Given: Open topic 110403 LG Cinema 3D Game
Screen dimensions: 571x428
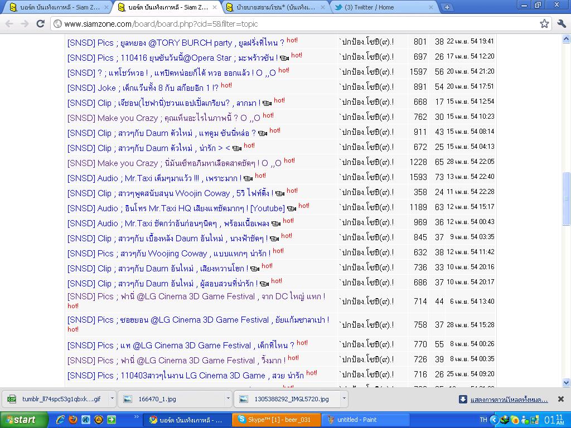Looking at the screenshot, I should [185, 375].
